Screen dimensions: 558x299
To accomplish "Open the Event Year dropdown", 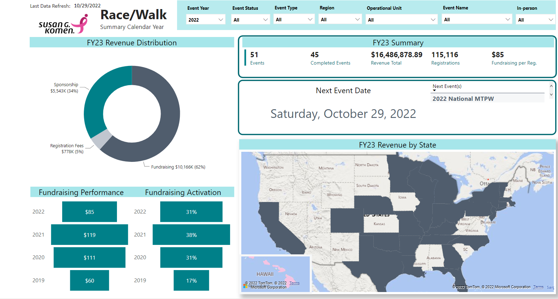I will 206,20.
